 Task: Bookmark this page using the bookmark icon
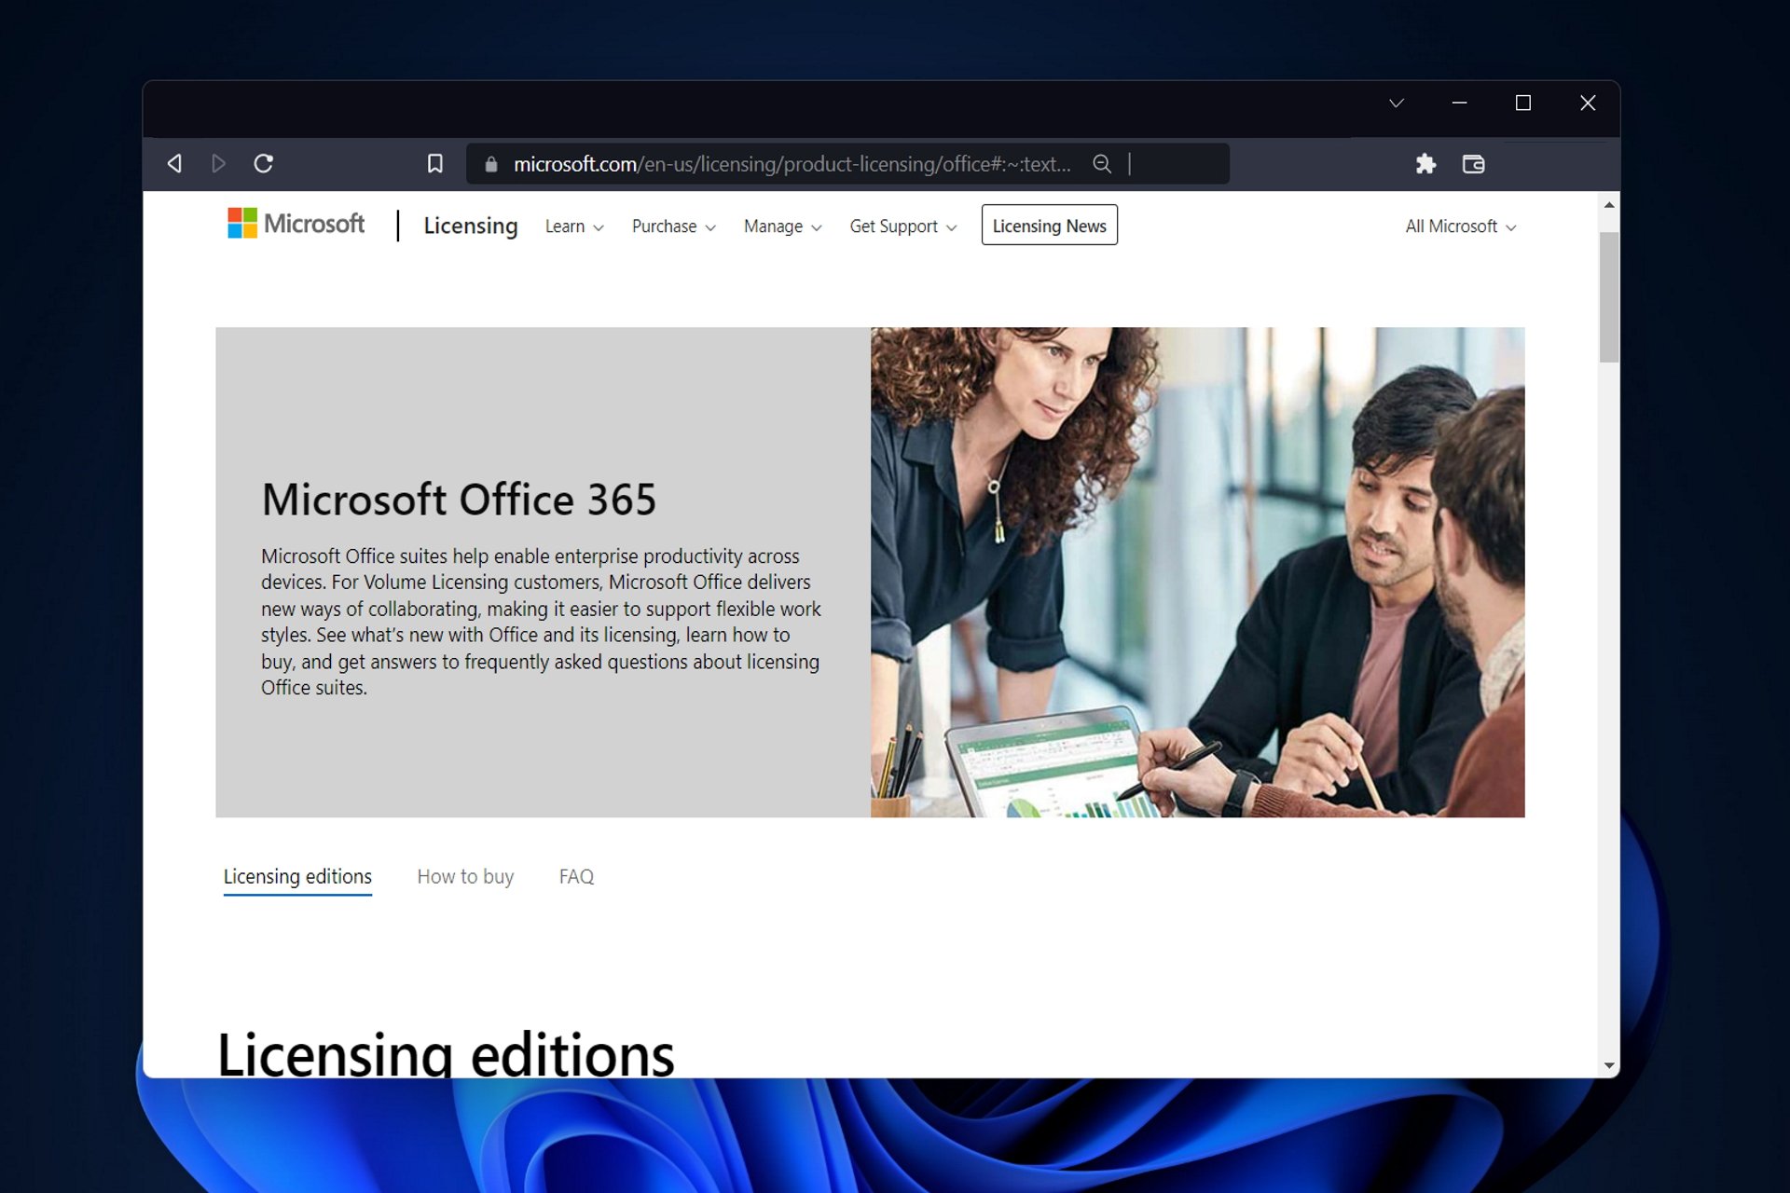pyautogui.click(x=435, y=164)
